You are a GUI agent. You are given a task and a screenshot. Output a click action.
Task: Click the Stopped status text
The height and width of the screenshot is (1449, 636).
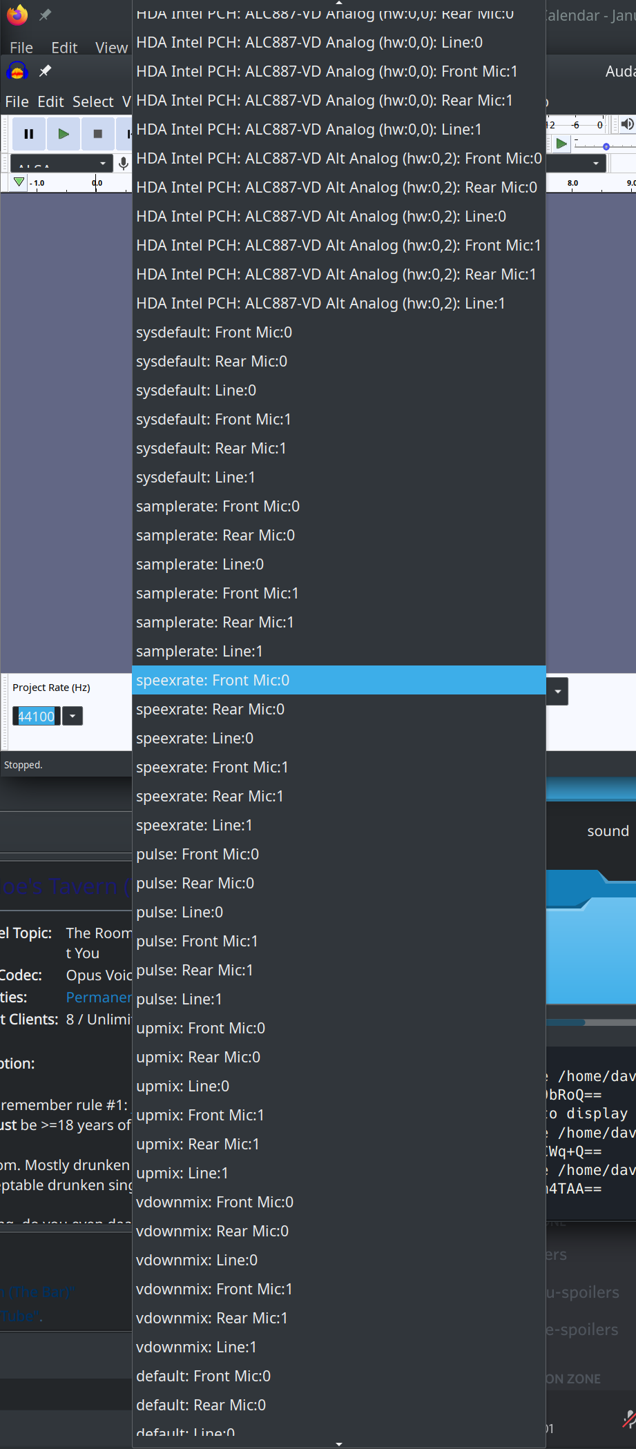tap(23, 765)
